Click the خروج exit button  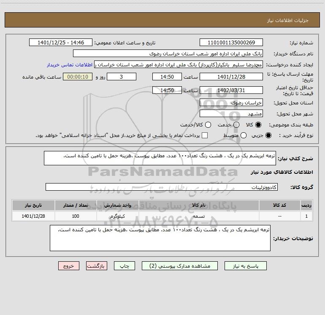click(x=69, y=266)
